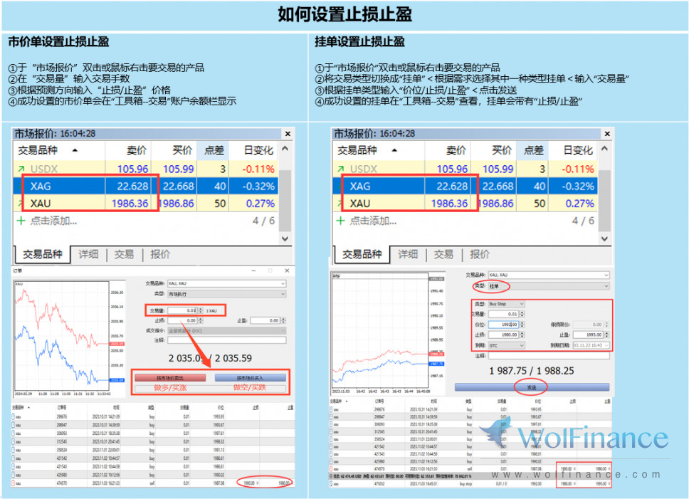
Task: Click 交易量 field showing 0.01 in pending form
Action: (504, 314)
